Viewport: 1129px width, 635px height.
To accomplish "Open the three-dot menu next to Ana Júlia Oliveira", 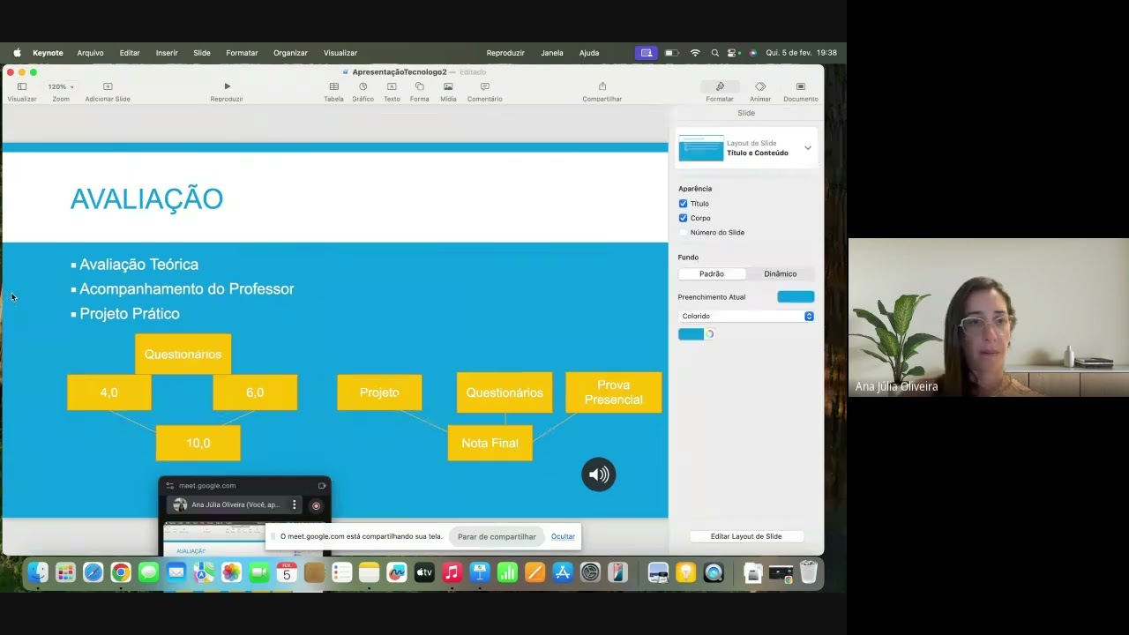I will click(295, 504).
